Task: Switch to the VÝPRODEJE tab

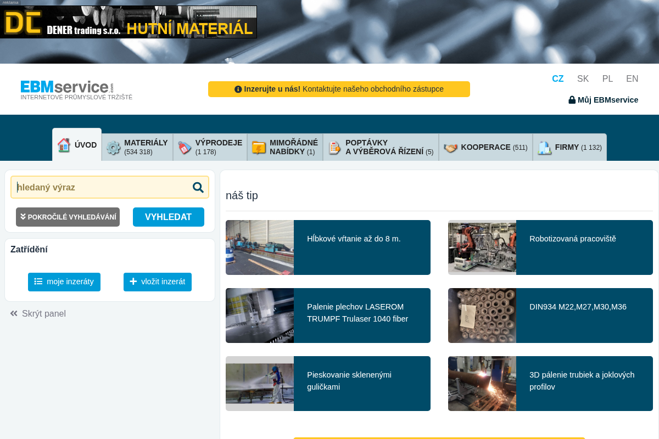Action: click(210, 147)
